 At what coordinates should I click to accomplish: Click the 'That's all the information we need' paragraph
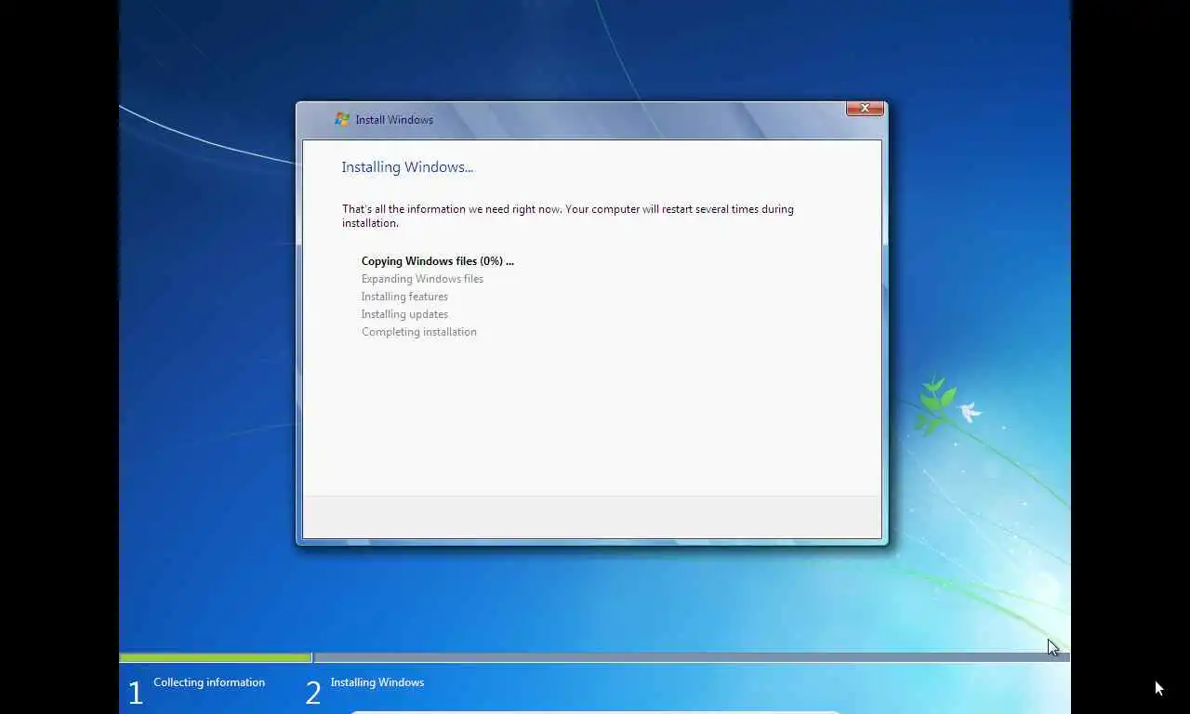pyautogui.click(x=568, y=216)
